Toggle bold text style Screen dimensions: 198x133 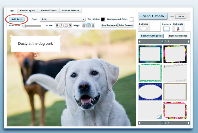point(57,25)
